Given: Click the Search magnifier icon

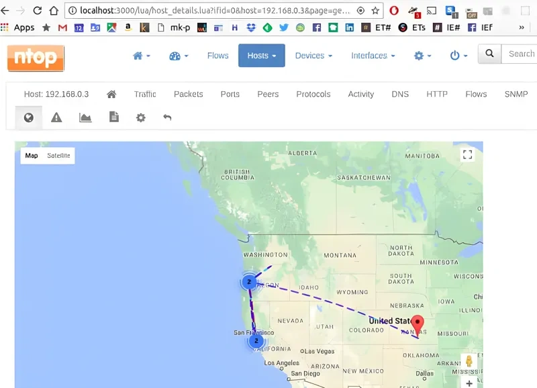Looking at the screenshot, I should [x=489, y=54].
